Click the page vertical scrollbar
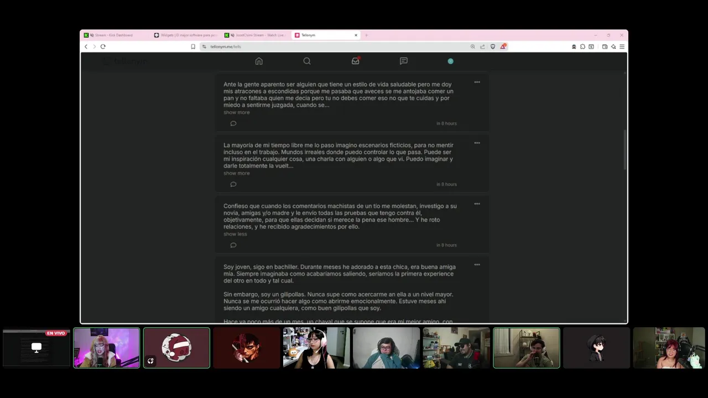 coord(624,149)
